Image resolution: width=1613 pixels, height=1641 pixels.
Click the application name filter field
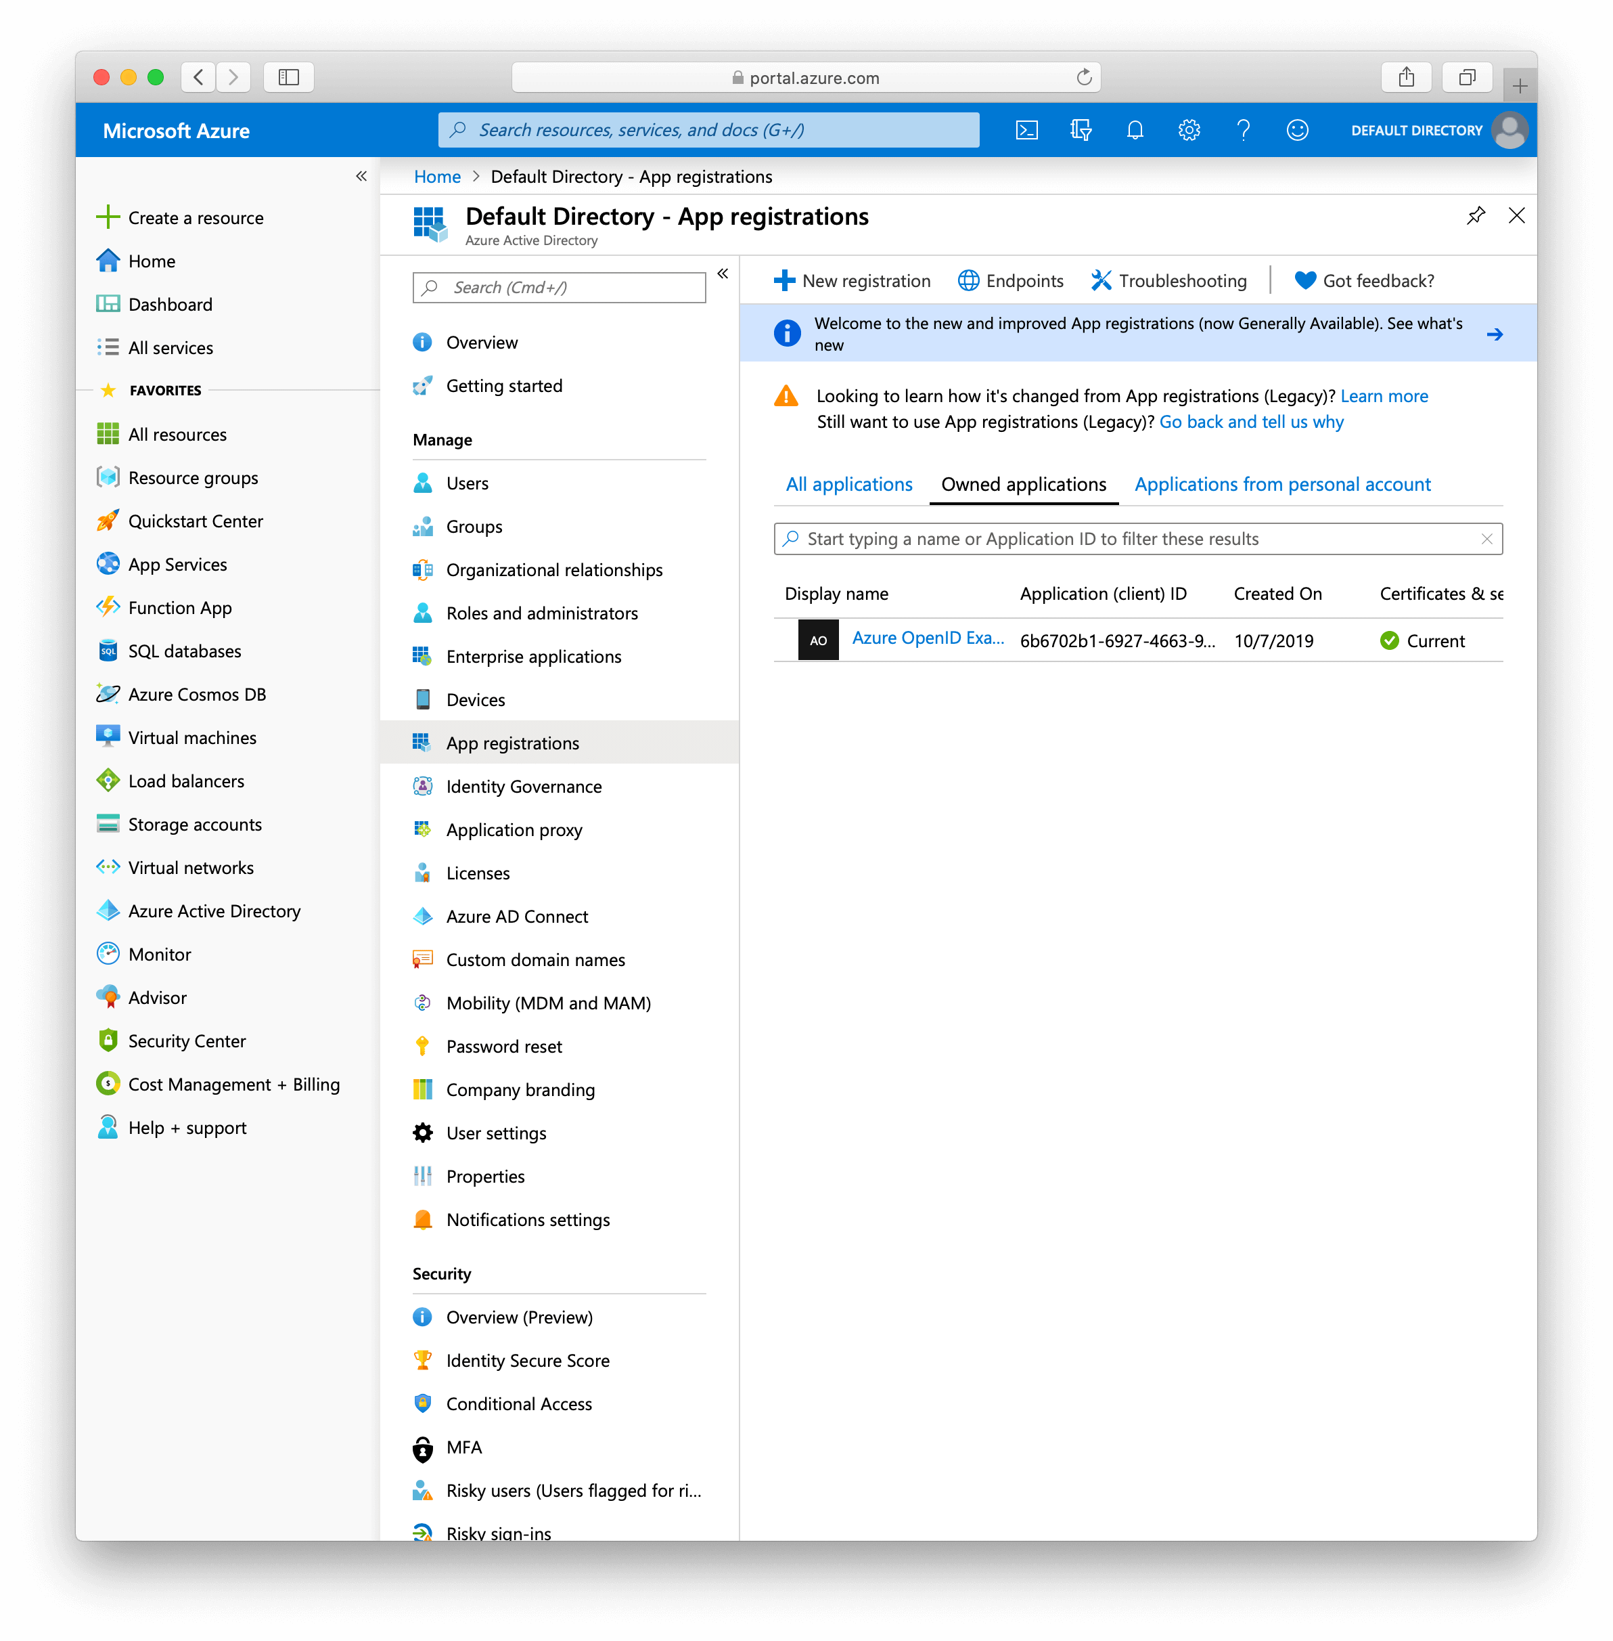1138,539
